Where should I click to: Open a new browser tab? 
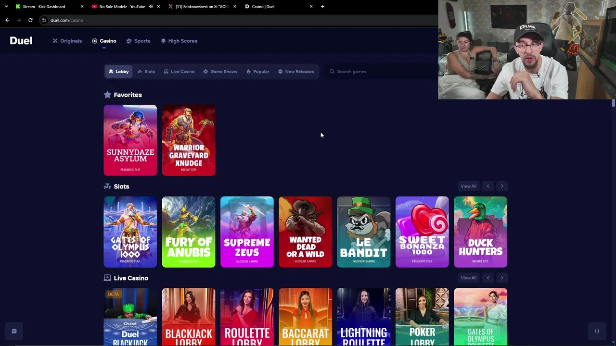pyautogui.click(x=322, y=7)
